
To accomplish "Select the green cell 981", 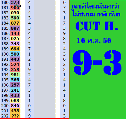I will 15,75.
